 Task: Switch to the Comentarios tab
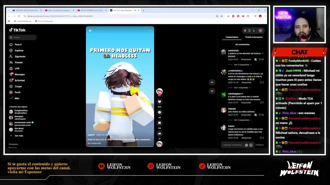pyautogui.click(x=232, y=37)
